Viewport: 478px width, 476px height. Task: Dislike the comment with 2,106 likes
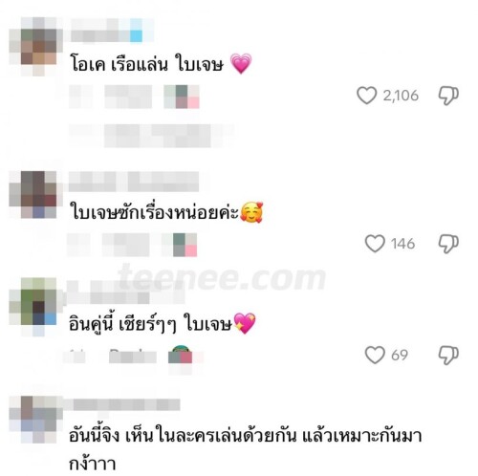pos(448,96)
